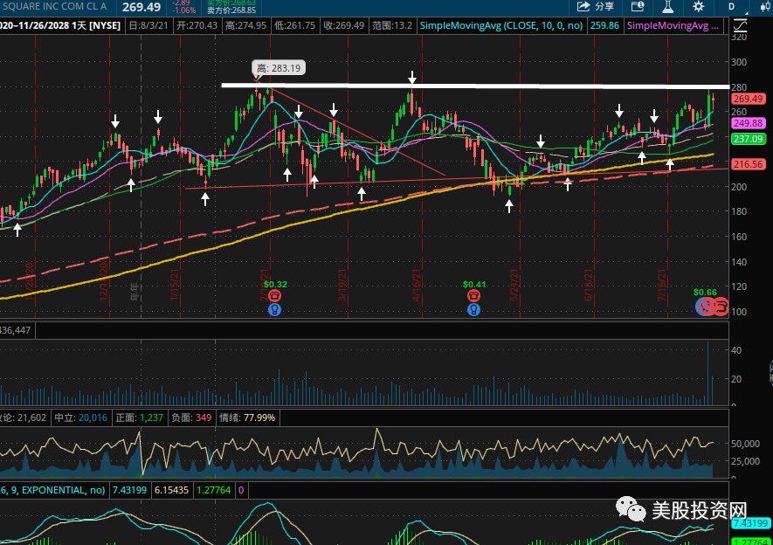Click the 低:261.75 low value
Screen dimensions: 773x545
pyautogui.click(x=294, y=25)
